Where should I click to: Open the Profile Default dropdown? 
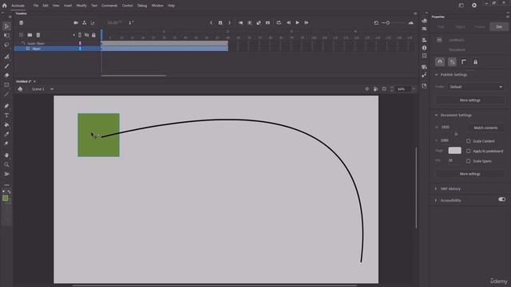pyautogui.click(x=476, y=87)
